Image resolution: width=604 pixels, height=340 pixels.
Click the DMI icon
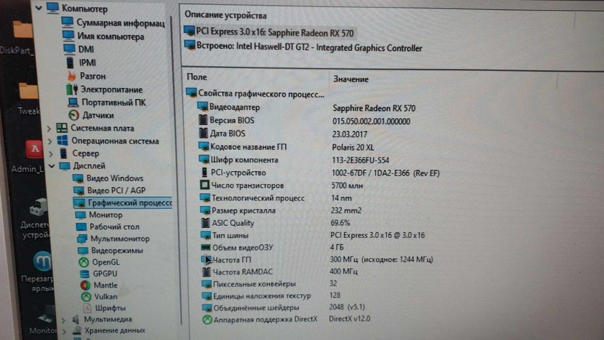pos(69,49)
